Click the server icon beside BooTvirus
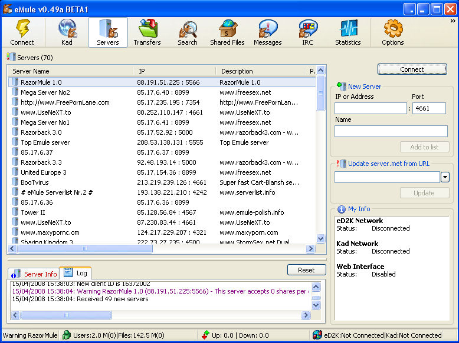Screen dimensions: 459x343 15,182
